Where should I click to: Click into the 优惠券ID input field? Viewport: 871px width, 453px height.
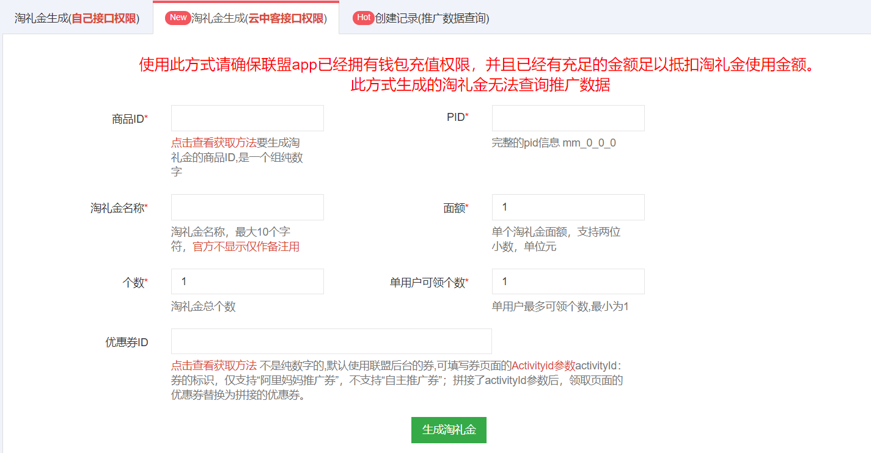click(331, 341)
